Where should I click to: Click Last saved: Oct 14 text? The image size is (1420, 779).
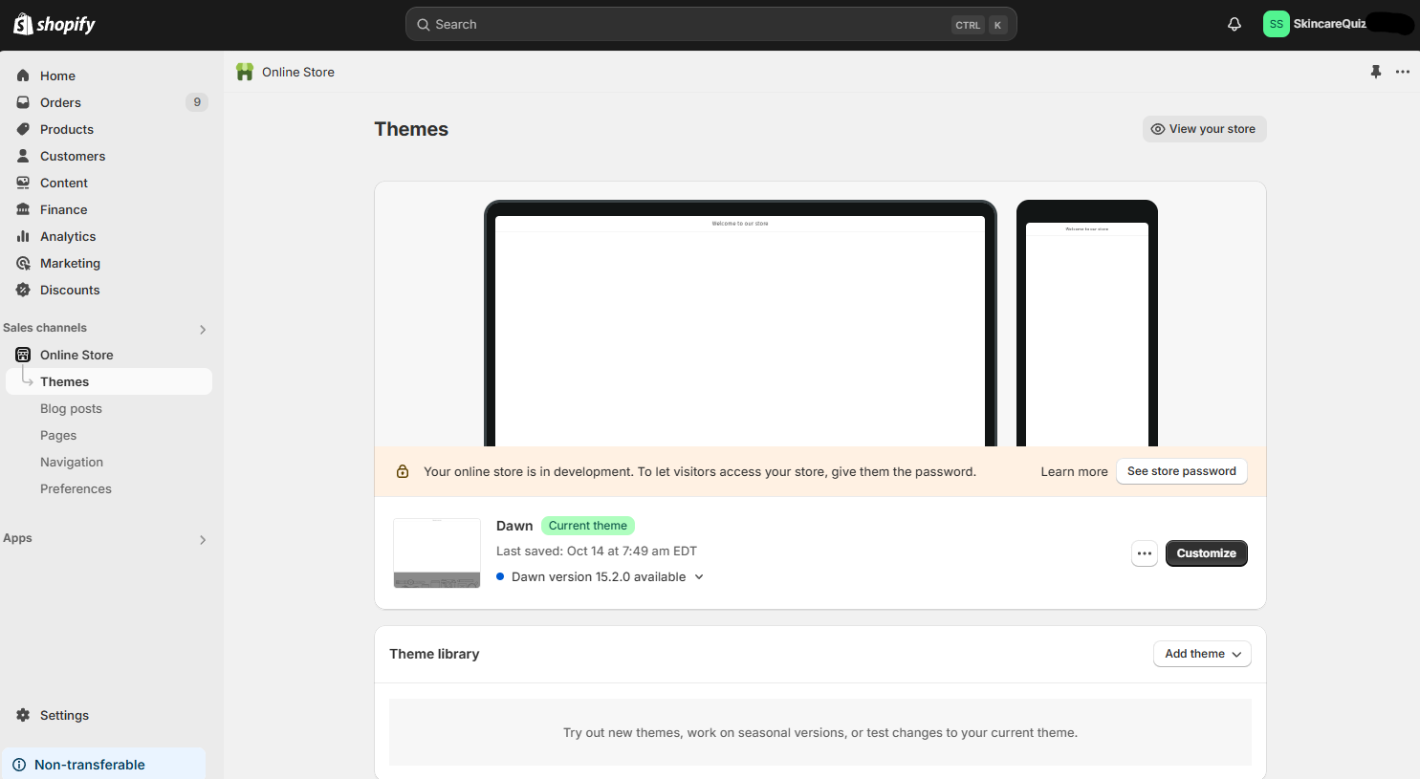pyautogui.click(x=597, y=552)
